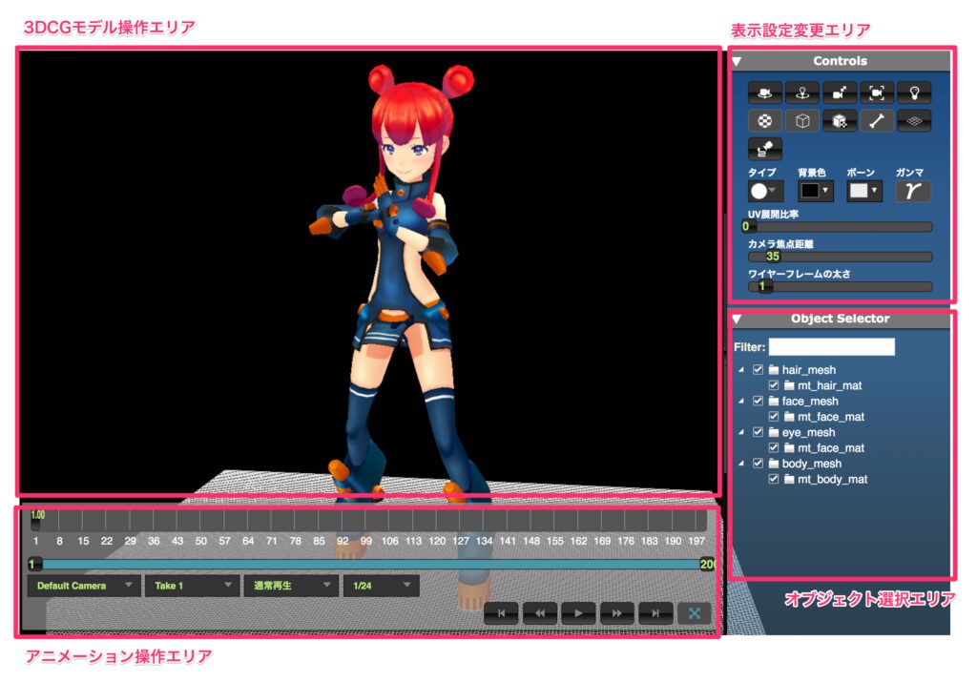977x682 pixels.
Task: Click the fullscreen expand icon in playback bar
Action: coord(694,613)
